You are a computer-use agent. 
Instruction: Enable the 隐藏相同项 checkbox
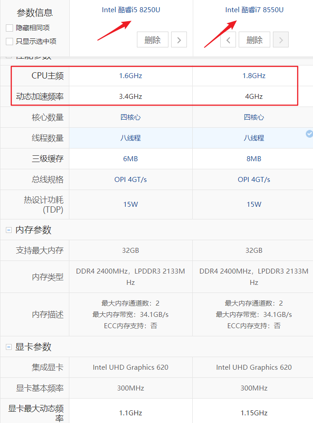[9, 28]
